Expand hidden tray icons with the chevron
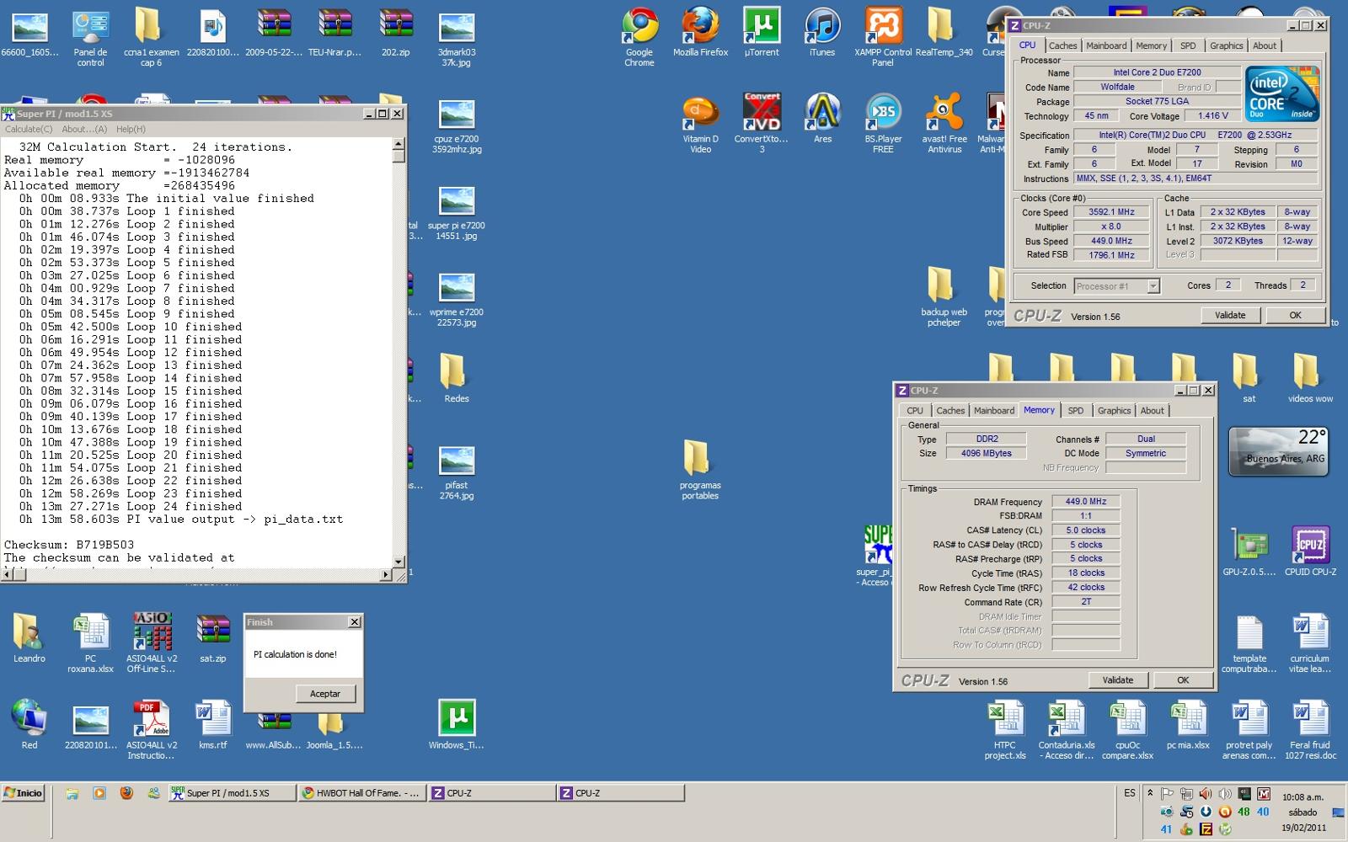The height and width of the screenshot is (842, 1348). [x=1151, y=793]
